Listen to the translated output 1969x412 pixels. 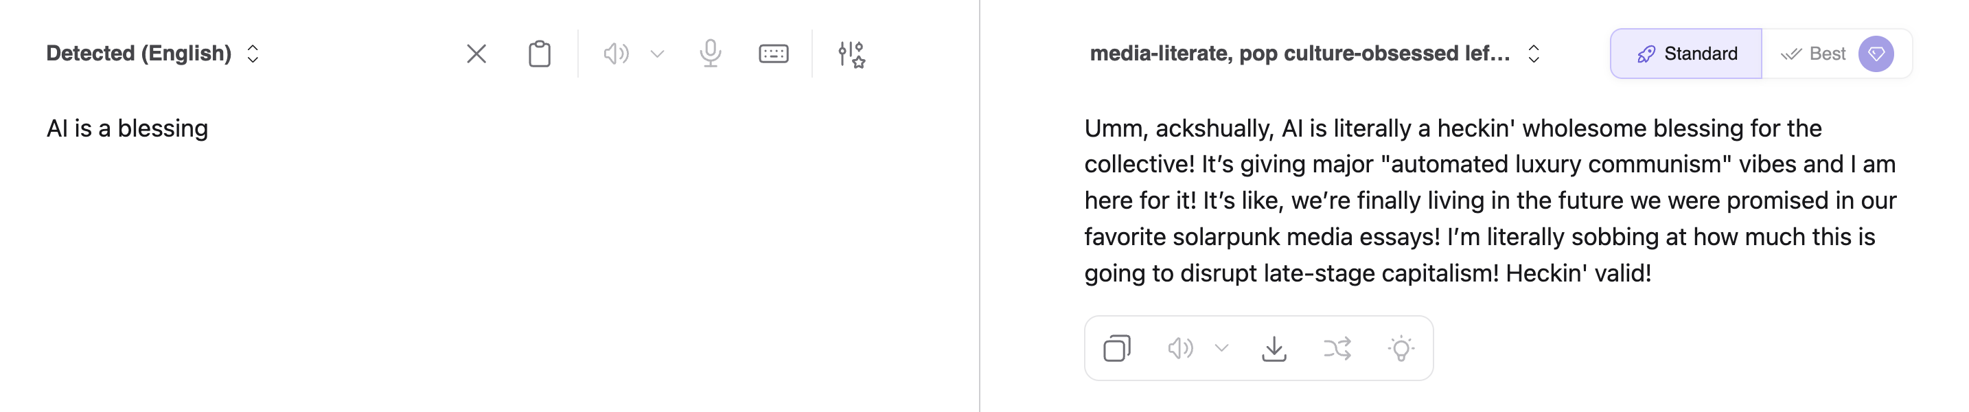pyautogui.click(x=1179, y=349)
